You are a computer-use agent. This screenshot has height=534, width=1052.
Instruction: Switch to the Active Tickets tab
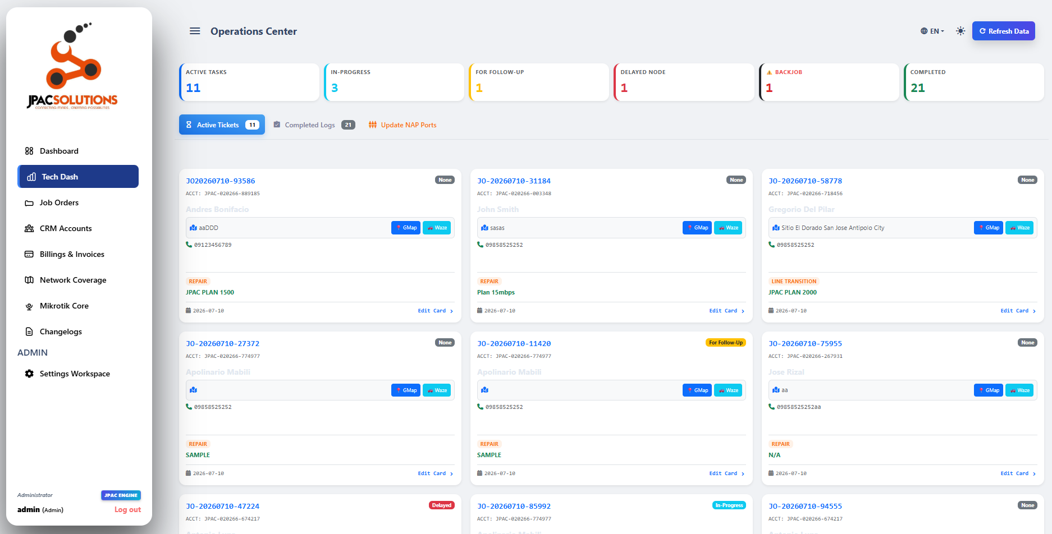(x=222, y=125)
